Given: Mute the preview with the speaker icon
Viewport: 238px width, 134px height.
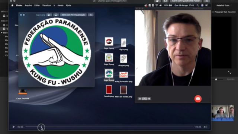Looking at the screenshot, I should [205, 127].
